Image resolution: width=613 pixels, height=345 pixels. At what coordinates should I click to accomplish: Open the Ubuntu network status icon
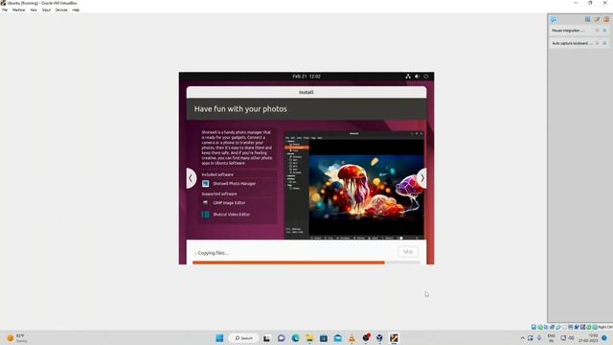coord(408,77)
